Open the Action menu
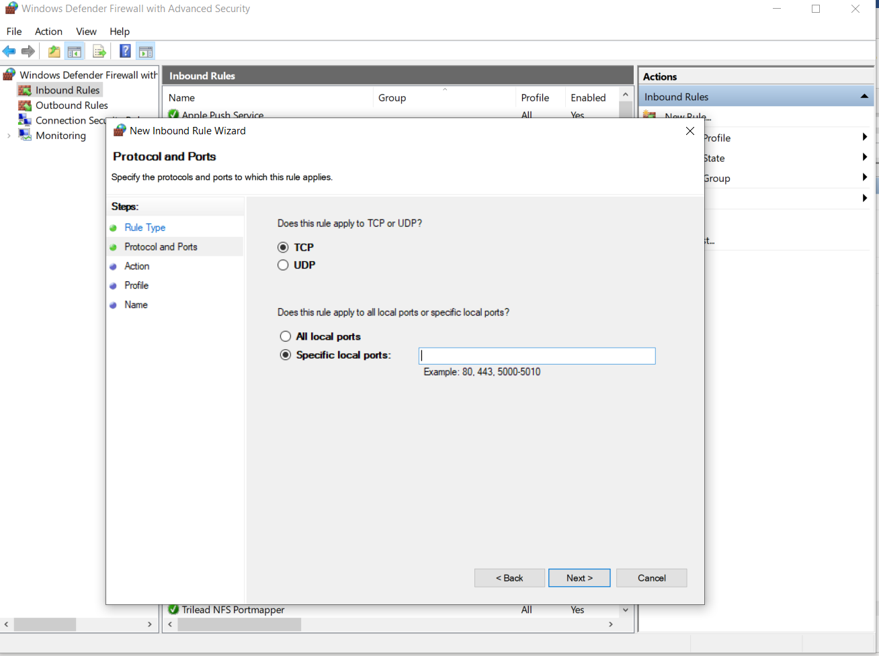Image resolution: width=879 pixels, height=656 pixels. pos(48,32)
